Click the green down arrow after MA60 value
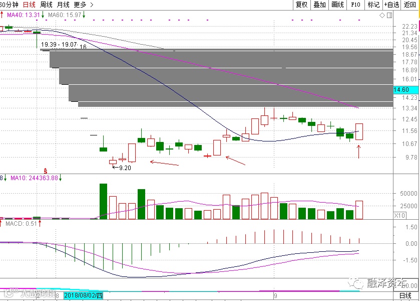The width and height of the screenshot is (420, 301). tap(84, 15)
